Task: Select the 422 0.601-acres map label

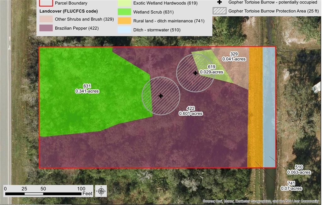Action: [x=190, y=111]
